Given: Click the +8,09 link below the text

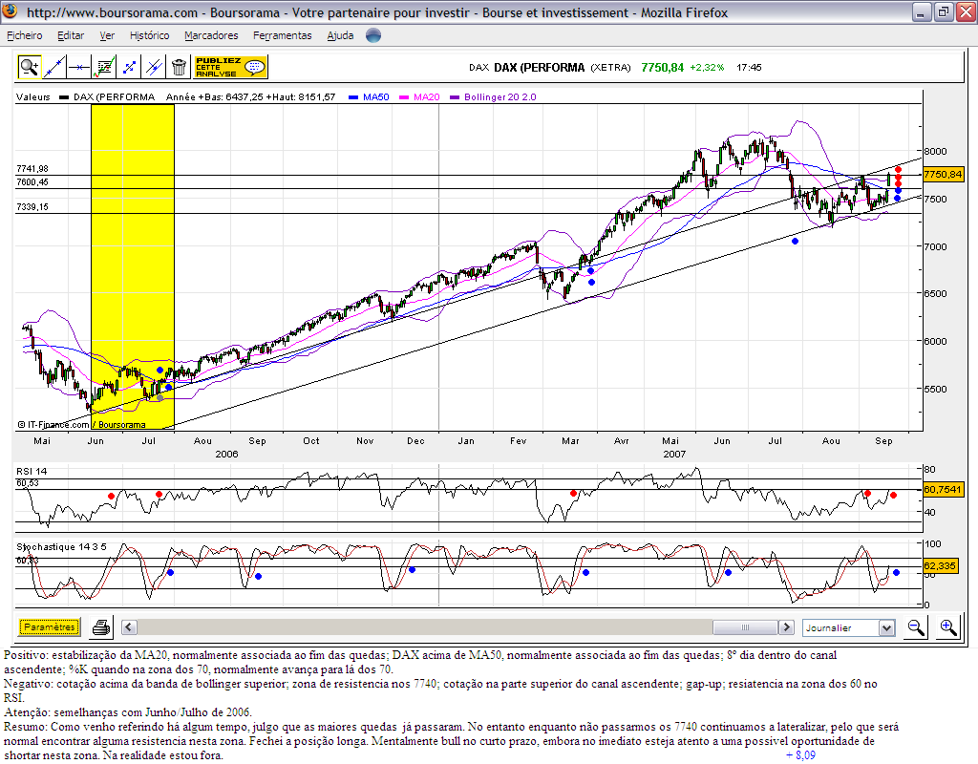Looking at the screenshot, I should pyautogui.click(x=800, y=755).
